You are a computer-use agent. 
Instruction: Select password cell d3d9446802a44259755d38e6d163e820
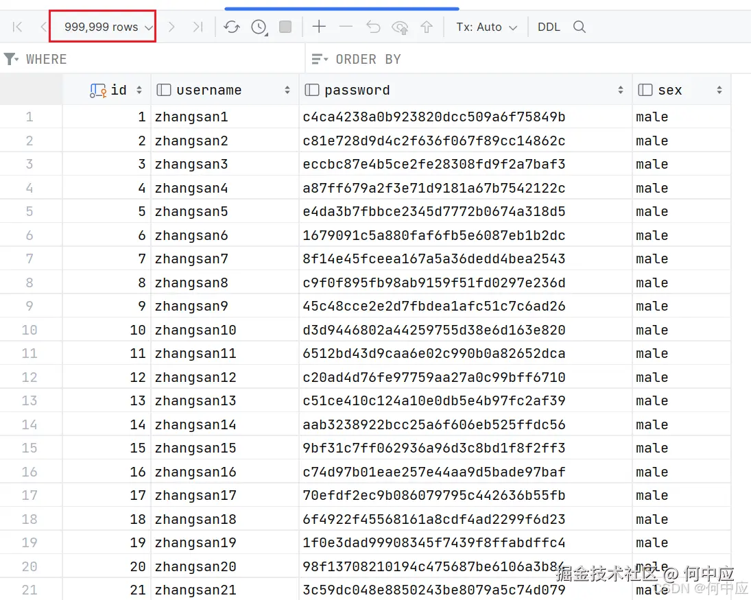466,330
